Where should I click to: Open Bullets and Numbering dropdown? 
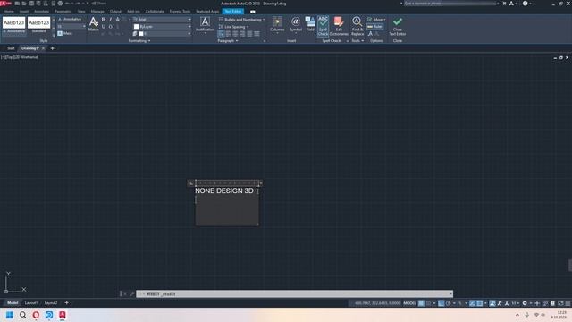coord(242,20)
